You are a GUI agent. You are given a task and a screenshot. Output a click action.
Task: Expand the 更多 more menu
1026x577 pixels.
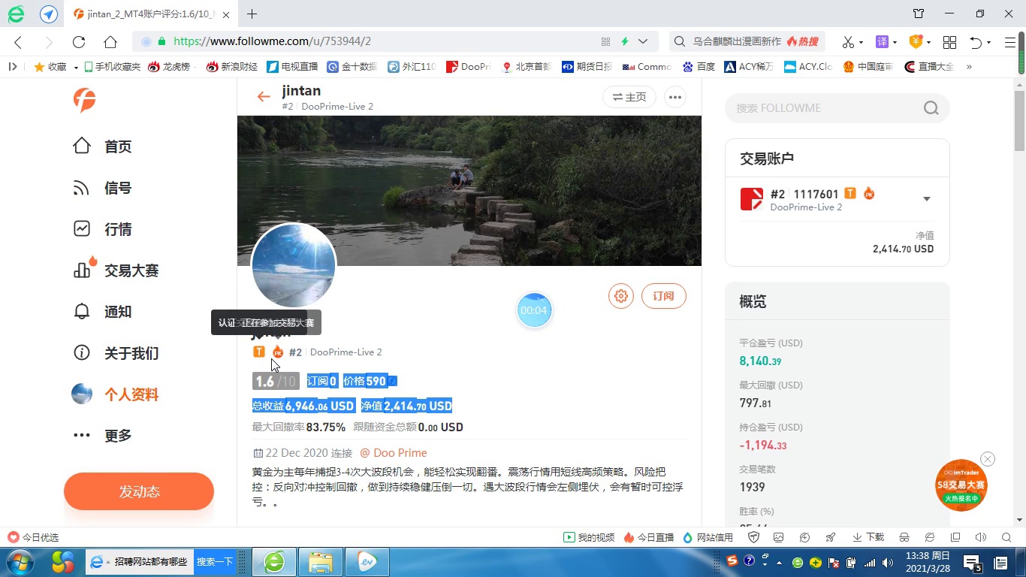[x=102, y=436]
